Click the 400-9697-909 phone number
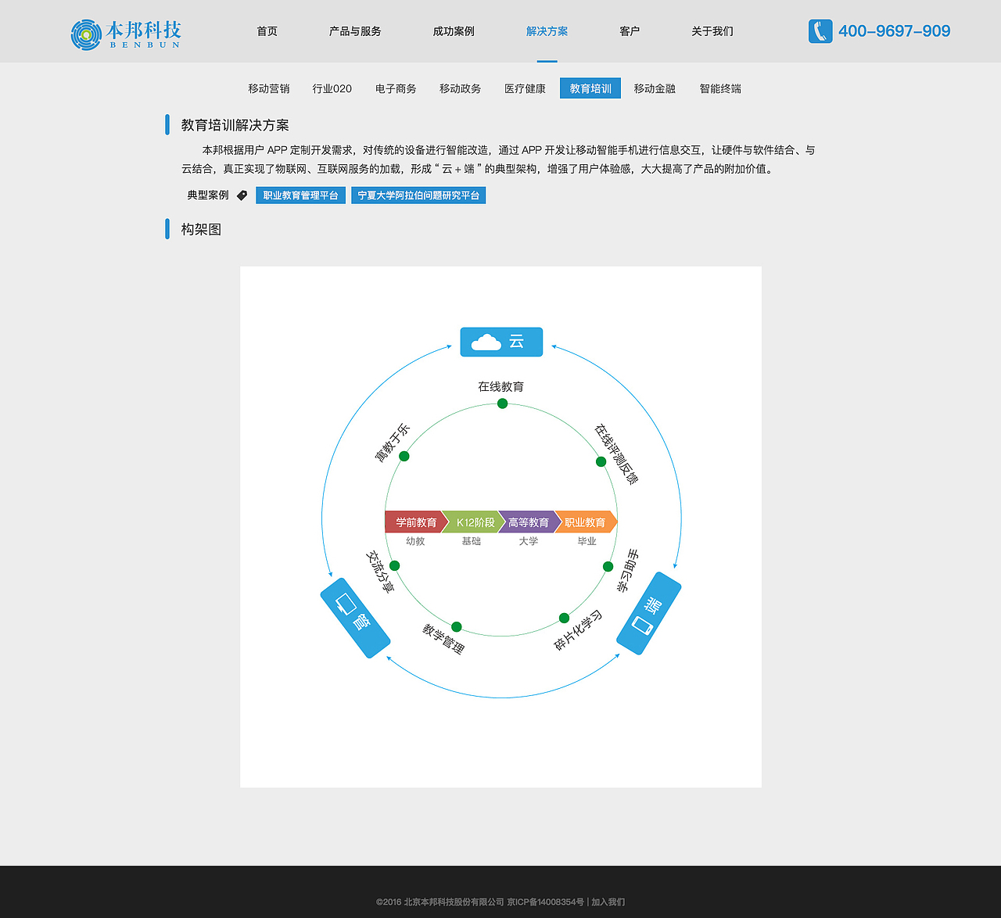The height and width of the screenshot is (918, 1001). pos(894,31)
